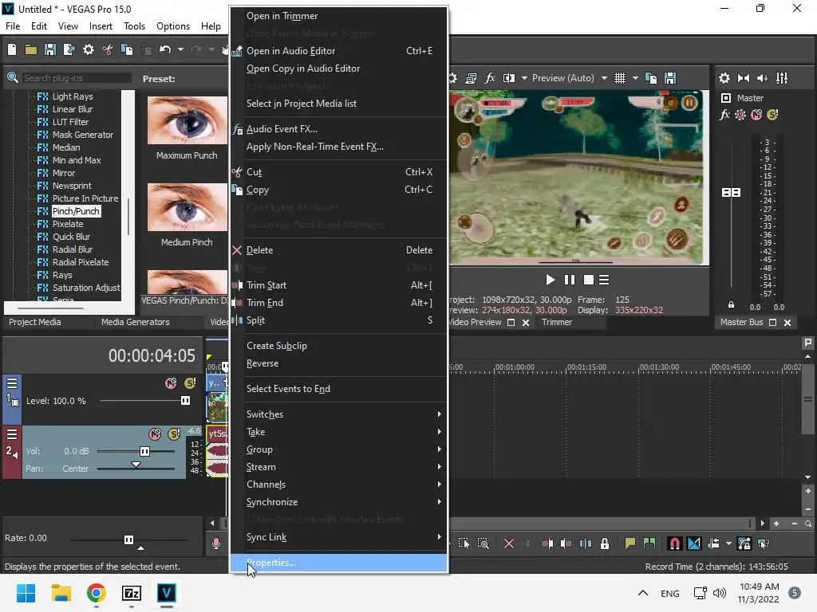Toggle Lock Envelopes to Events
This screenshot has width=817, height=612.
coord(744,543)
